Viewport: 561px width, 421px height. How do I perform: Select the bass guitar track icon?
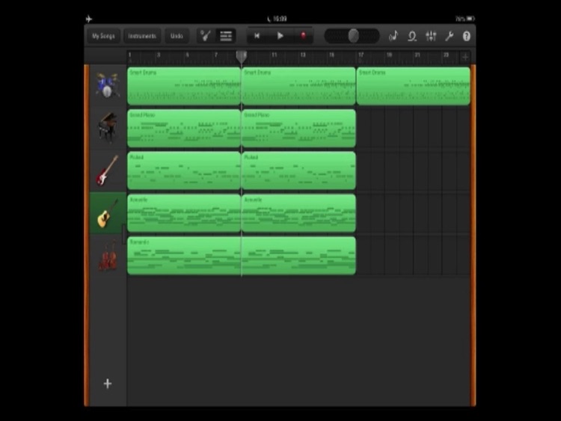tap(107, 170)
